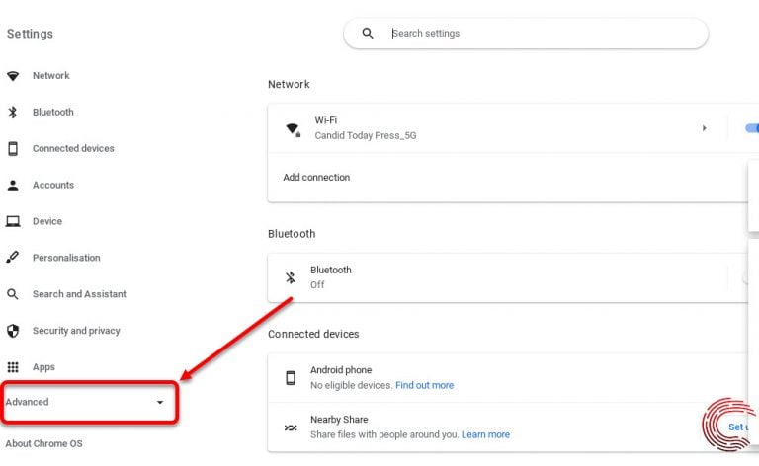Click Nearby Share 'Learn more' link

pyautogui.click(x=485, y=434)
